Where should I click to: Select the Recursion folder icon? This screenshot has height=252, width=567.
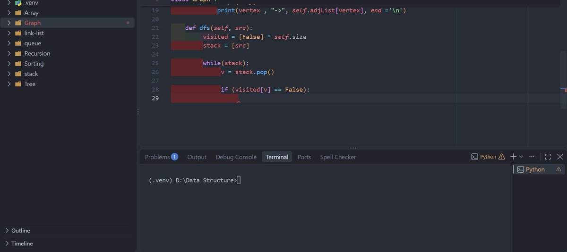pos(18,53)
